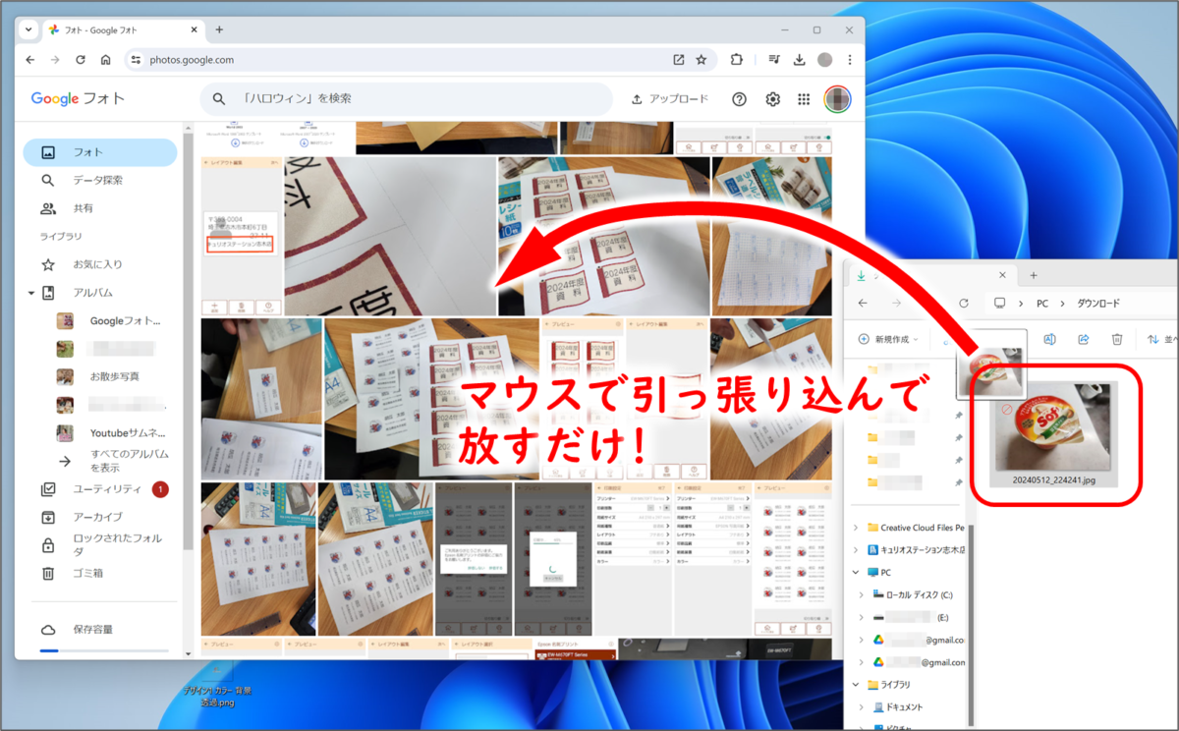Click Chrome back button
Screen dimensions: 1179x731
click(x=30, y=60)
